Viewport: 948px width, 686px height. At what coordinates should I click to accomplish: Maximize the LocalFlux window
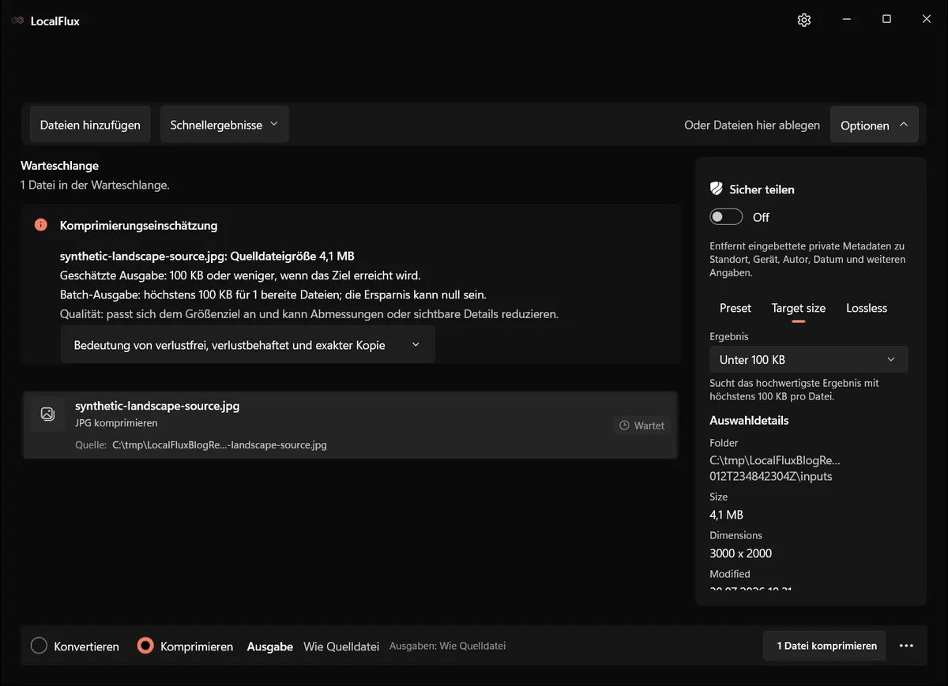(886, 20)
